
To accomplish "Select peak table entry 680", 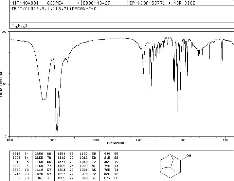I will click(107, 174).
